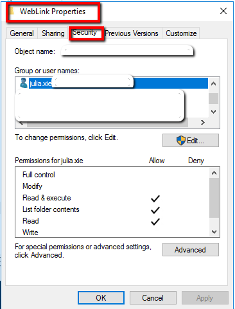Screen dimensions: 235x309
Task: Click up arrow of permissions list scrollbar
Action: point(214,173)
